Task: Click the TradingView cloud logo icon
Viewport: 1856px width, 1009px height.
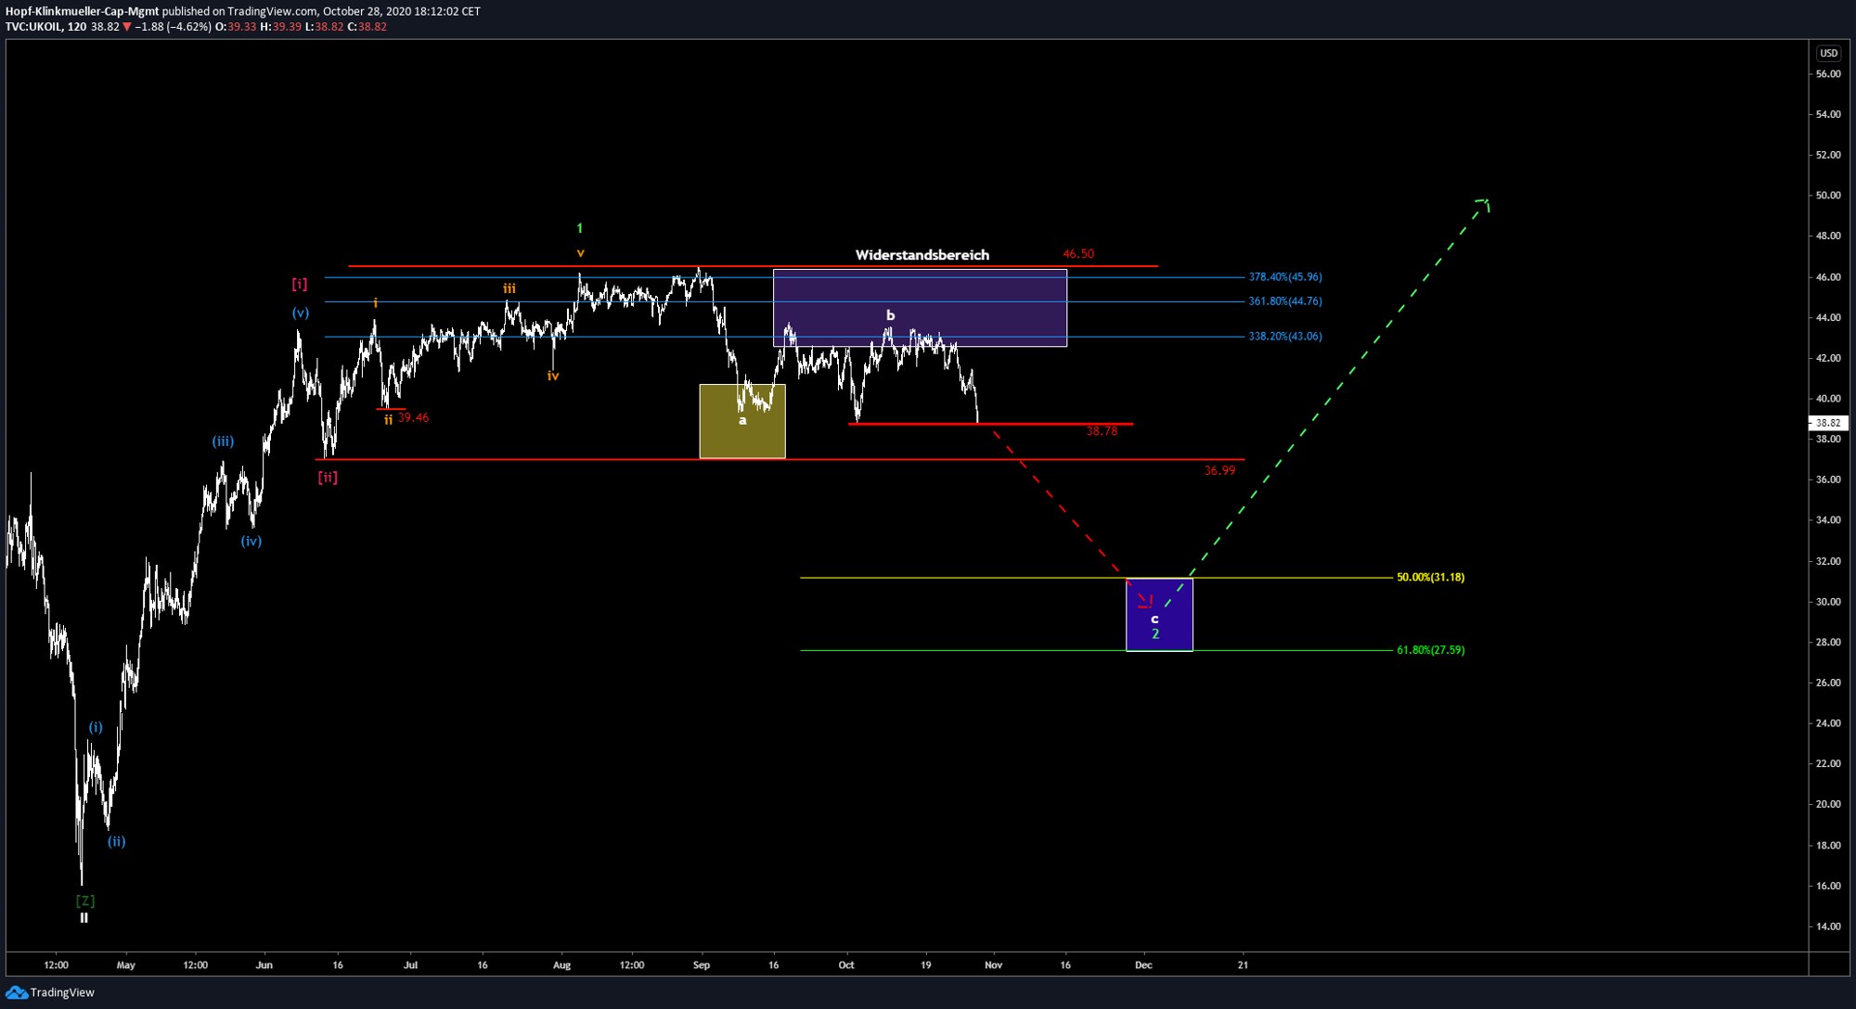Action: click(x=16, y=992)
